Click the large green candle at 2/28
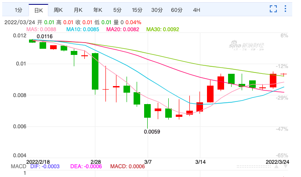 tap(95, 71)
